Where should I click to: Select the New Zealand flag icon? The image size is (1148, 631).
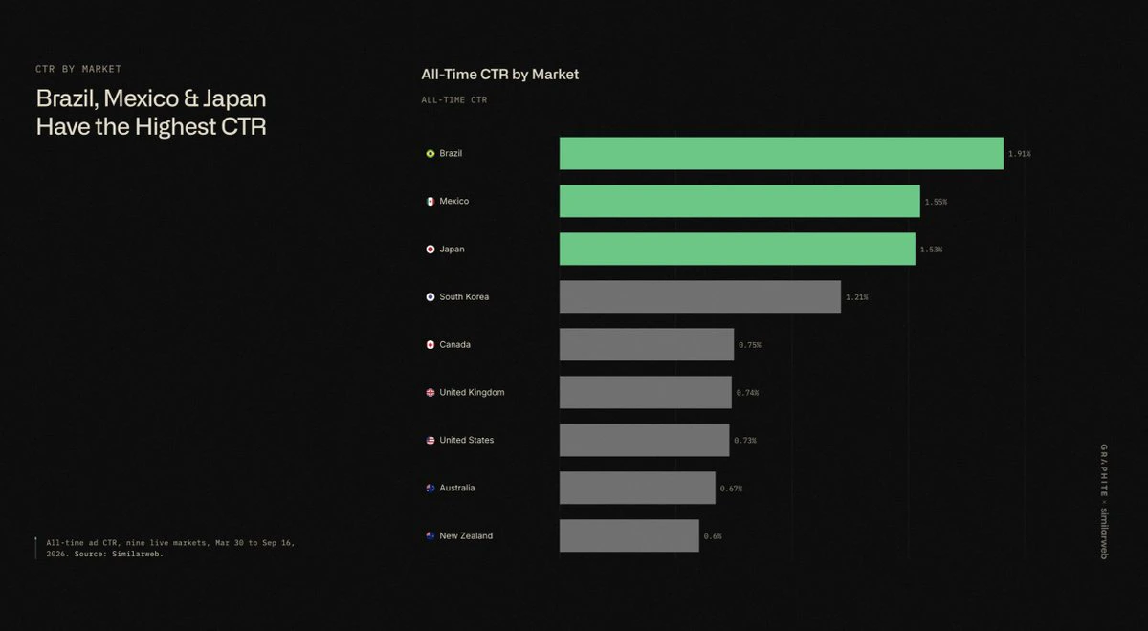click(430, 535)
